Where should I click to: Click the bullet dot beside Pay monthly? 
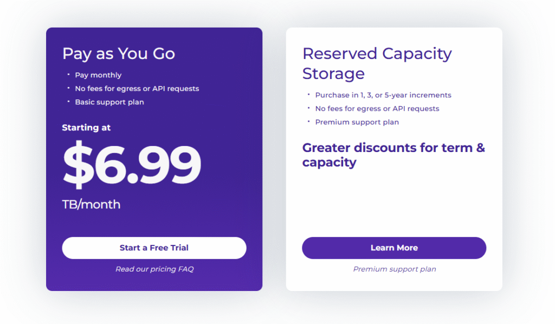coord(68,75)
